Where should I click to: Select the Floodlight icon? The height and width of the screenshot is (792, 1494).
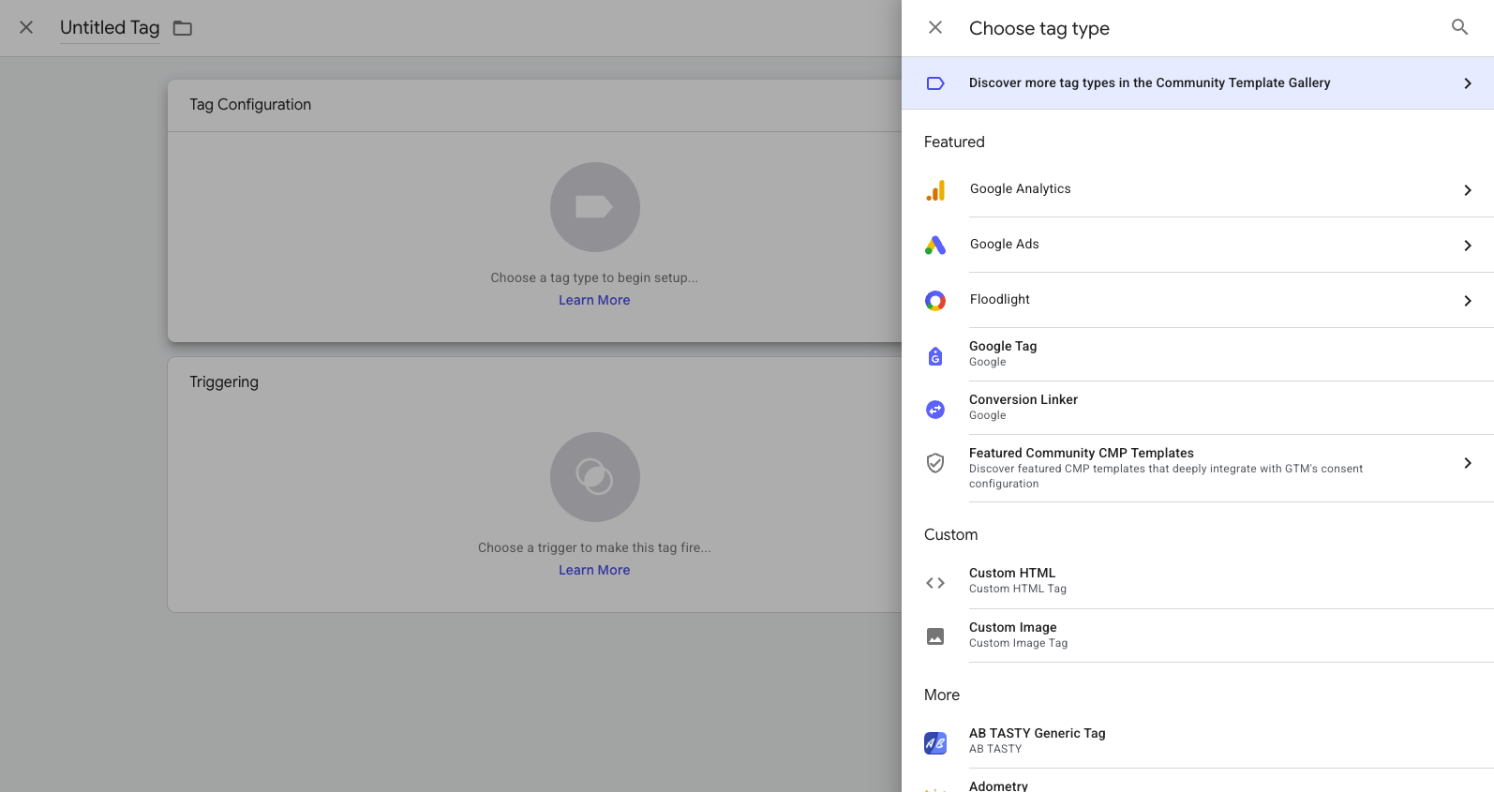935,301
